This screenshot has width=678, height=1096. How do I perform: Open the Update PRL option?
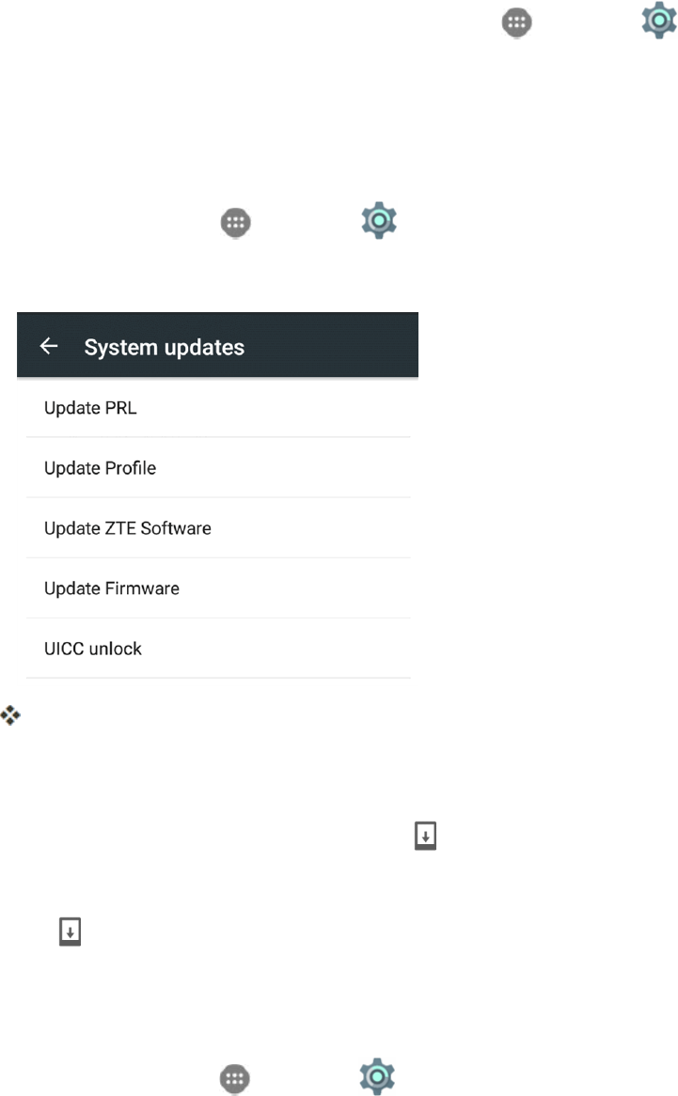(x=218, y=408)
